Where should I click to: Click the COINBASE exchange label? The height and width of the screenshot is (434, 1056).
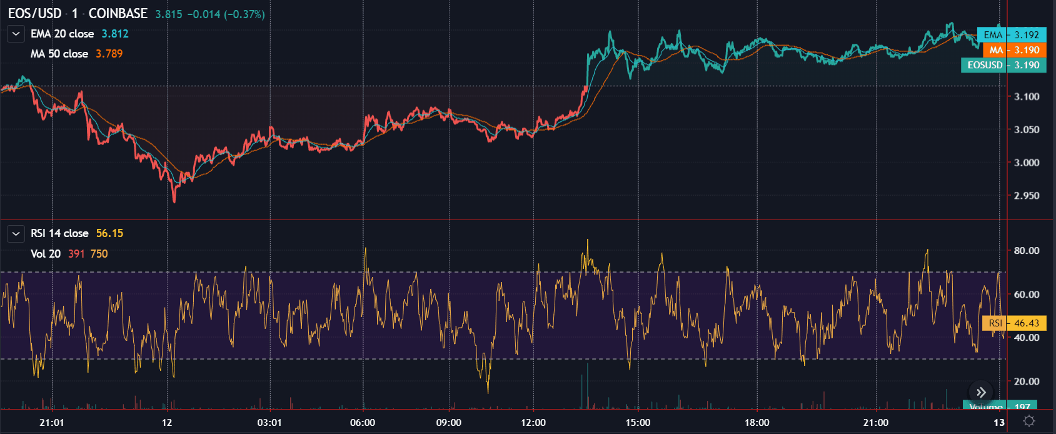click(118, 13)
